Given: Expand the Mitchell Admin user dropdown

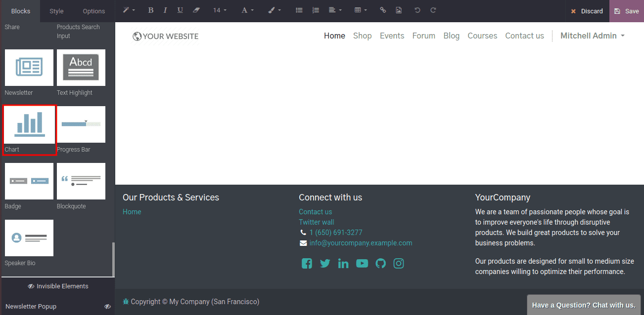Looking at the screenshot, I should click(593, 36).
